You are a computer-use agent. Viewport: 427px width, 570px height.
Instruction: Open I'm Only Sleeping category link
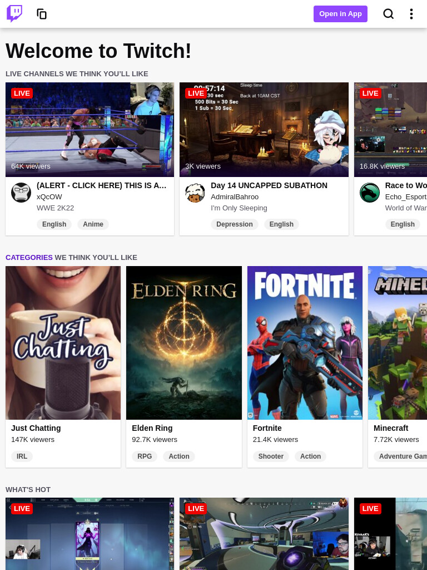[x=239, y=208]
